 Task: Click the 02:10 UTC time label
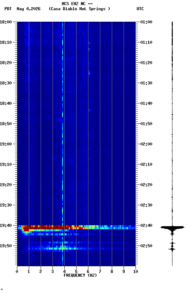pyautogui.click(x=146, y=164)
